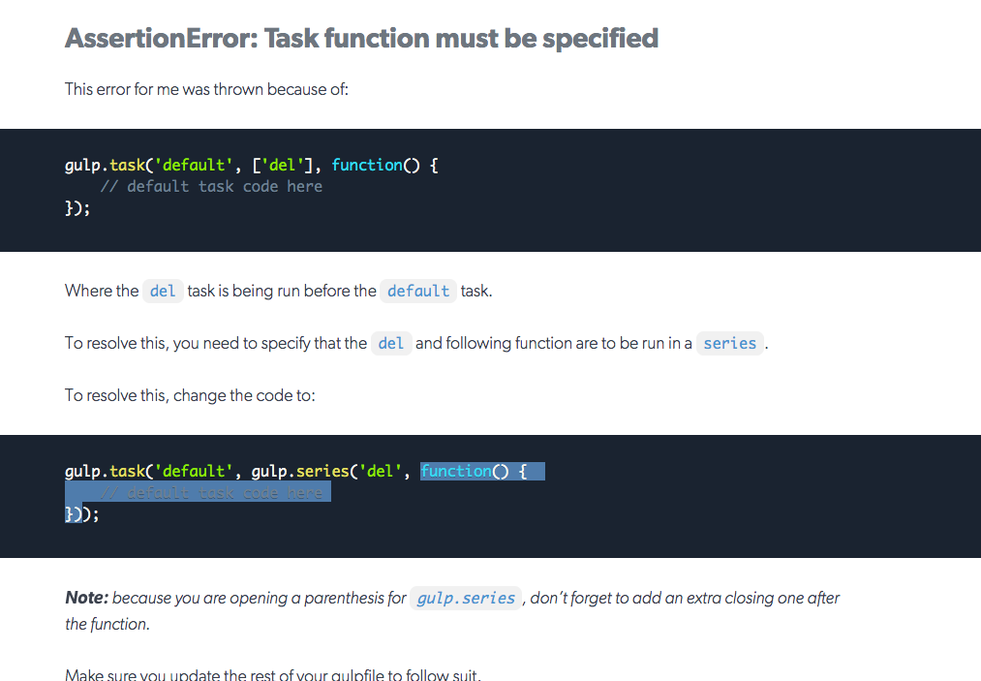Click the inline "default" code tag
981x681 pixels.
[x=418, y=291]
